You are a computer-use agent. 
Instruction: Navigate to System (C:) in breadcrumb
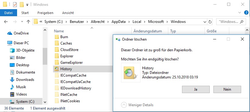click(54, 22)
